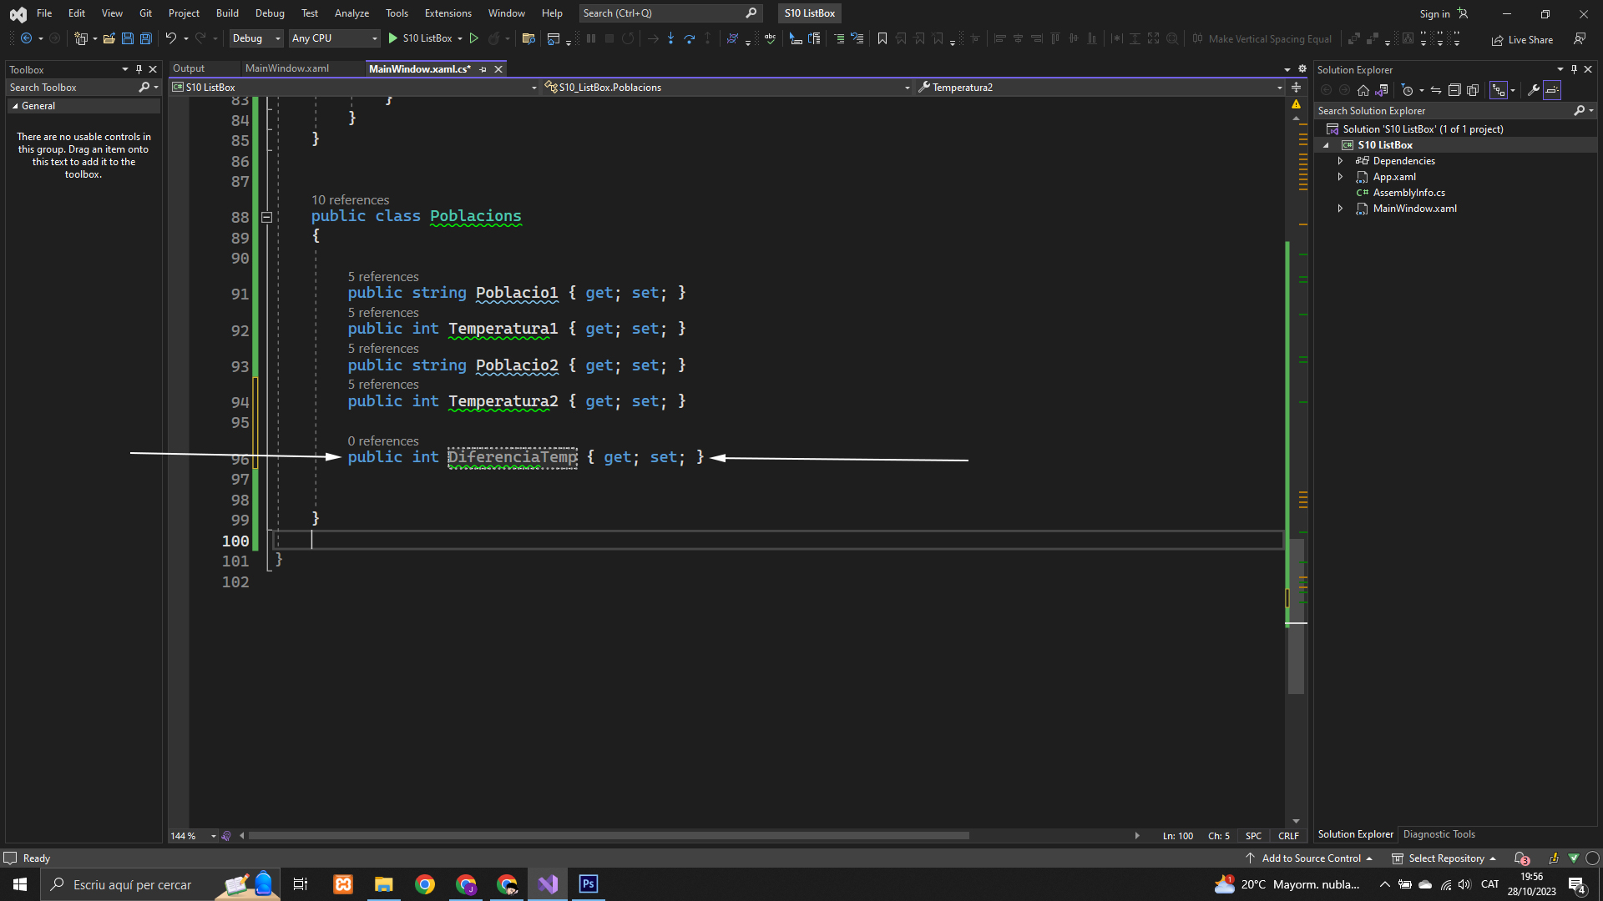This screenshot has height=901, width=1603.
Task: Toggle the file nesting view button
Action: pyautogui.click(x=1499, y=90)
